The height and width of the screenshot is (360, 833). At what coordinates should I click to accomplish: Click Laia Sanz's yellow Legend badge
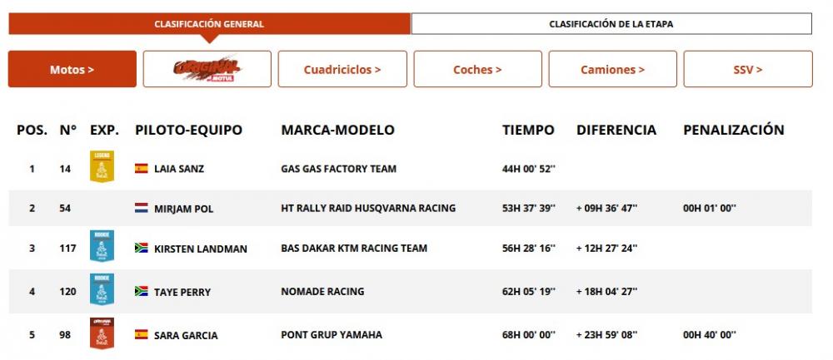coord(102,167)
